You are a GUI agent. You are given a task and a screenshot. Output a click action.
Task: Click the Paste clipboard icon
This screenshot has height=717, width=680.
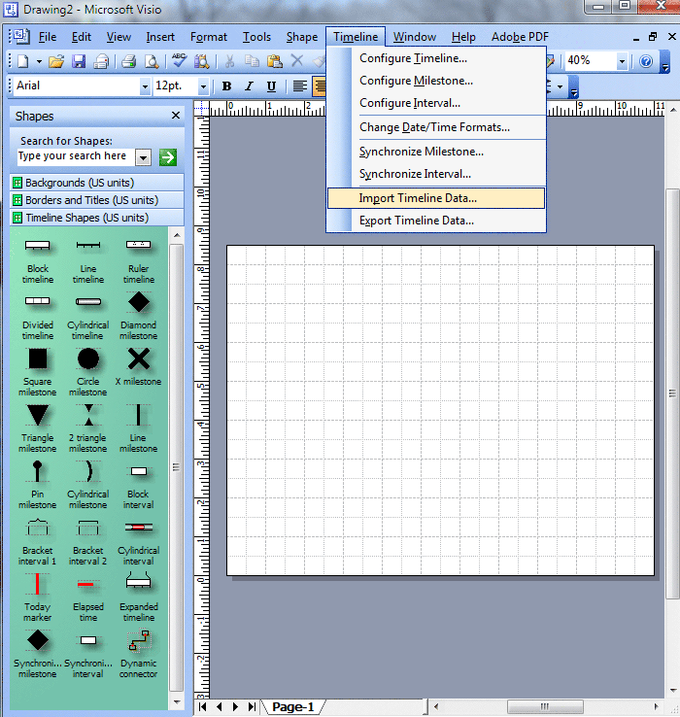(274, 61)
